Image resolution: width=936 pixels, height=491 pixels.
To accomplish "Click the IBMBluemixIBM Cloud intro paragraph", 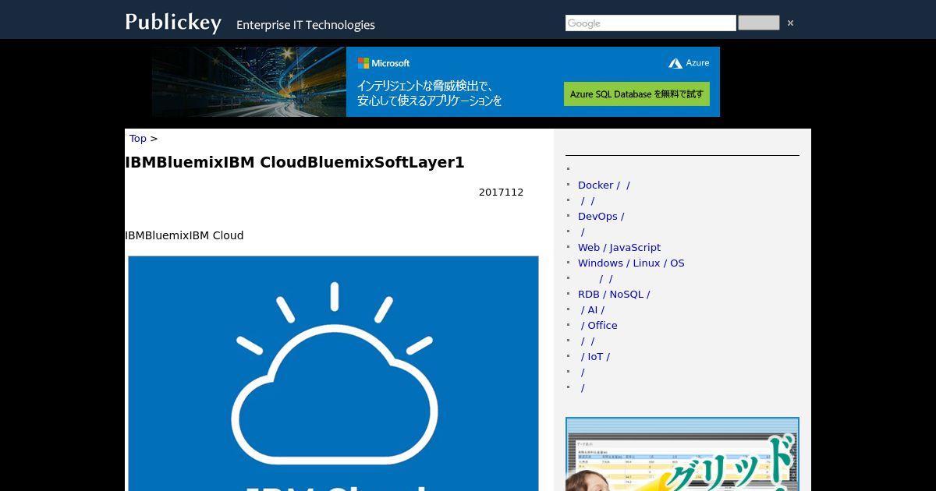I will (184, 235).
